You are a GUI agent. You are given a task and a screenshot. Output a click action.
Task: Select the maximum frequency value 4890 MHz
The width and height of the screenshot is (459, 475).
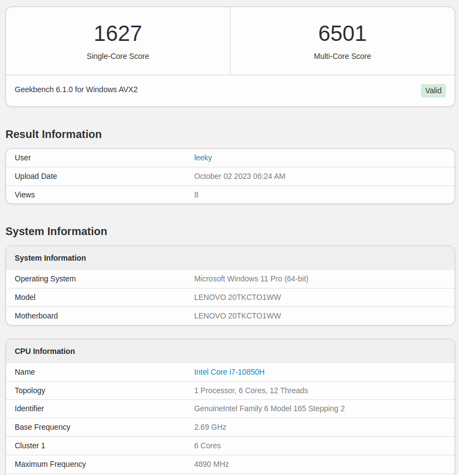[212, 464]
